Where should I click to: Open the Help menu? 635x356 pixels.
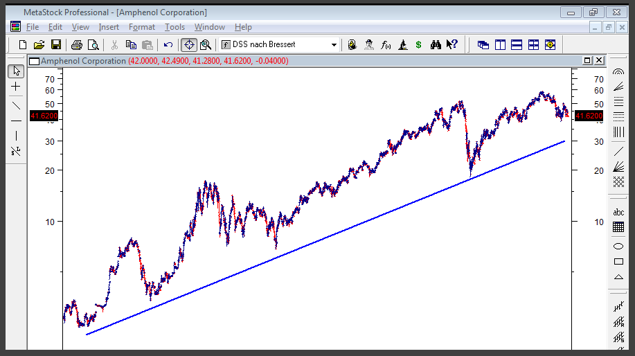point(243,27)
